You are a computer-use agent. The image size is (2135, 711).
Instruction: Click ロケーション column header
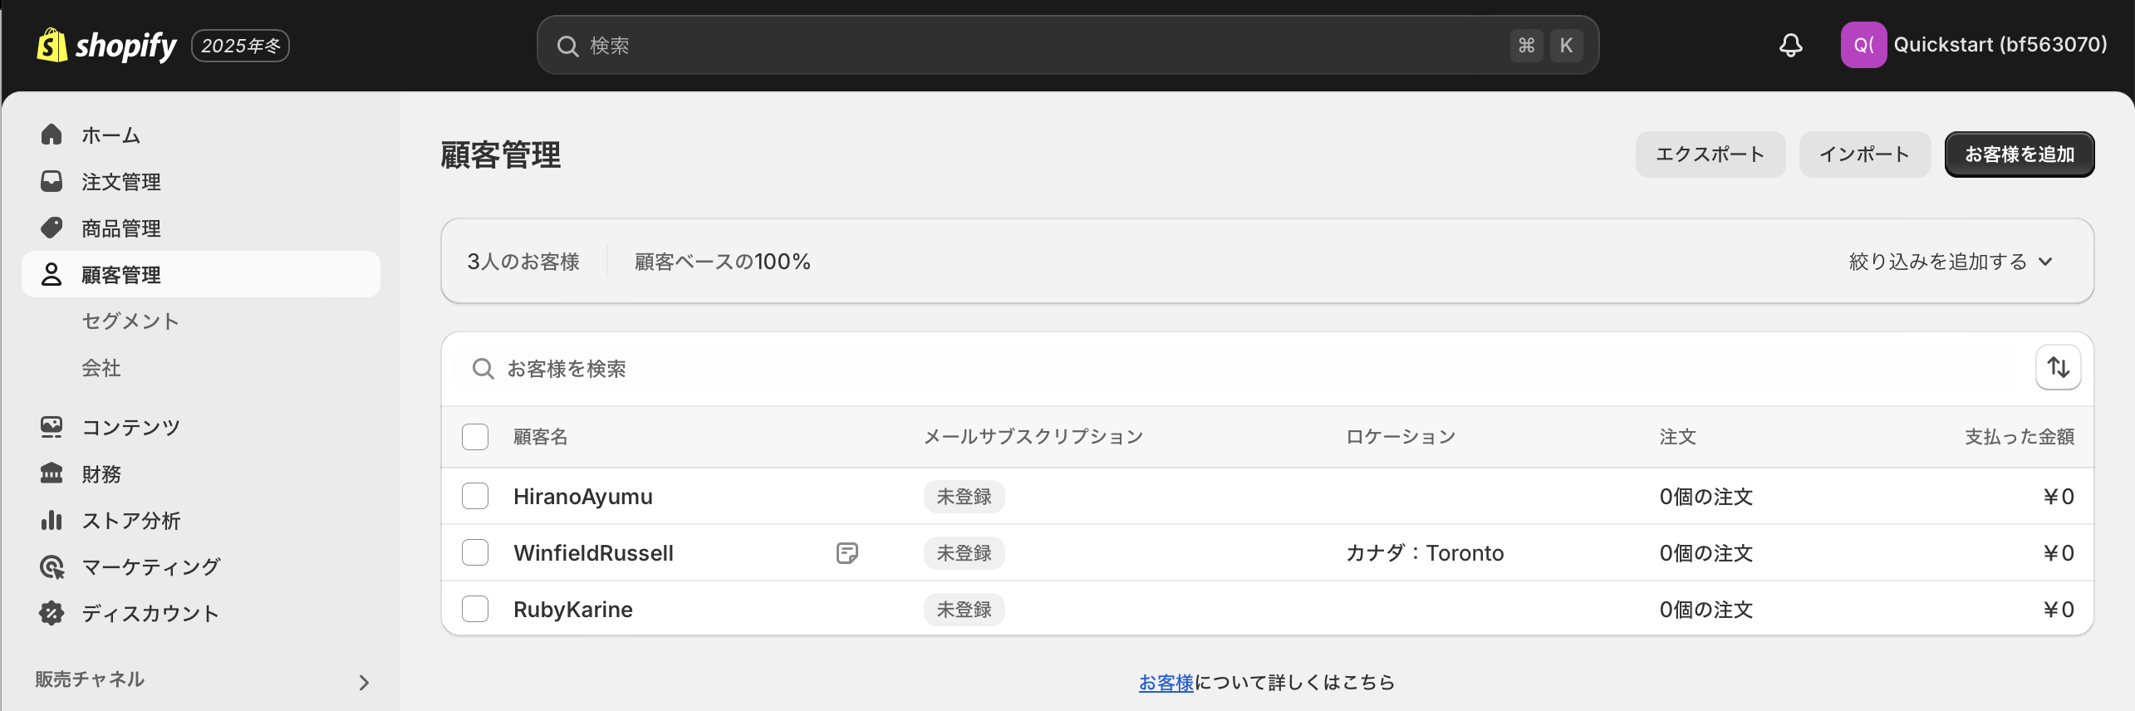1401,437
